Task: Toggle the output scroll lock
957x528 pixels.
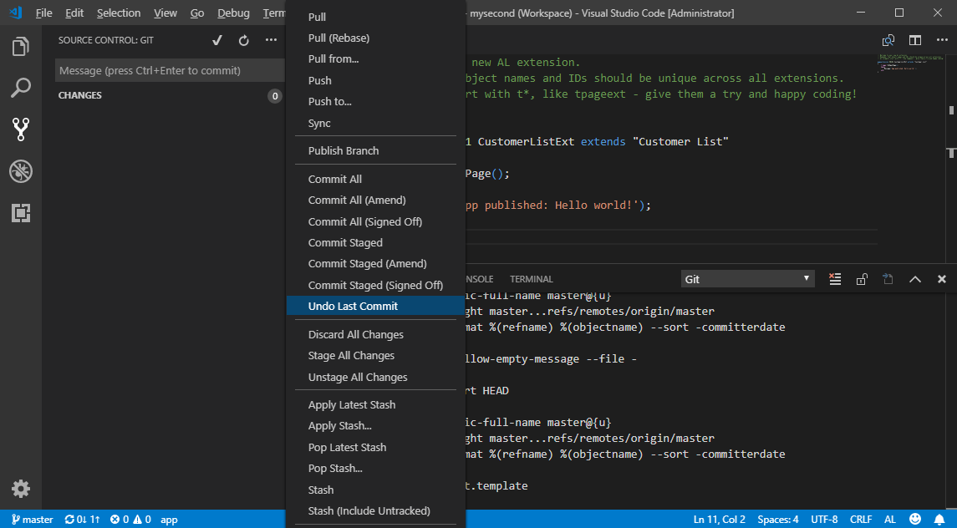Action: point(861,279)
